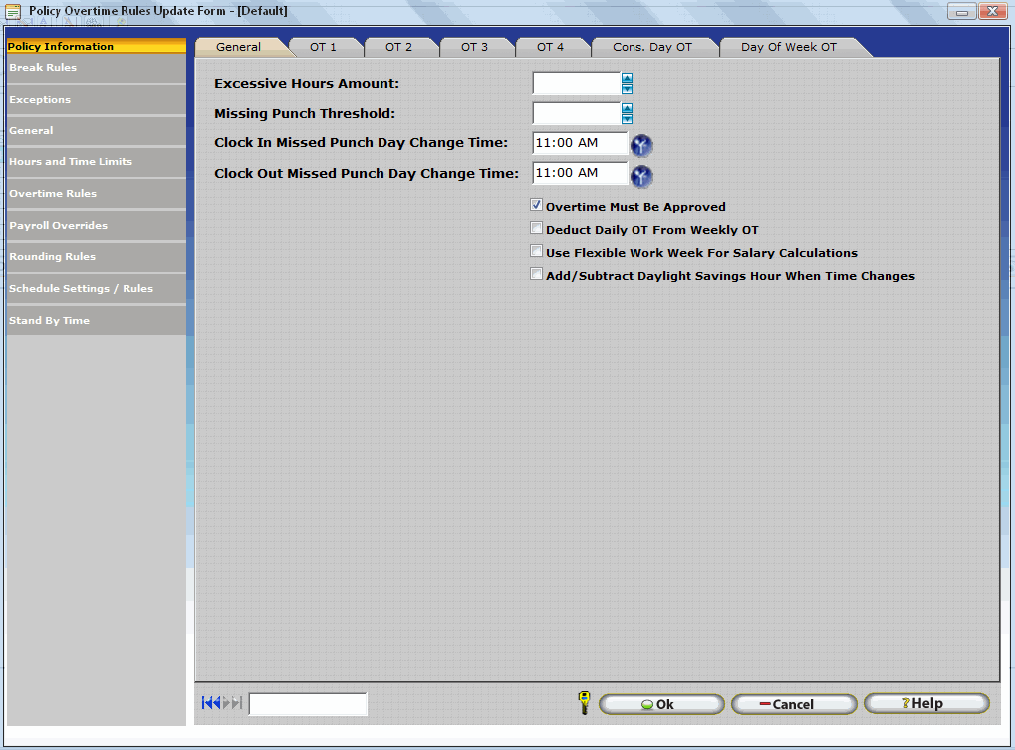Enable Deduct Daily OT From Weekly OT

click(x=536, y=229)
